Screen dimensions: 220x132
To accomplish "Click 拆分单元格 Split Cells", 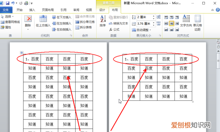I will (x=85, y=22).
